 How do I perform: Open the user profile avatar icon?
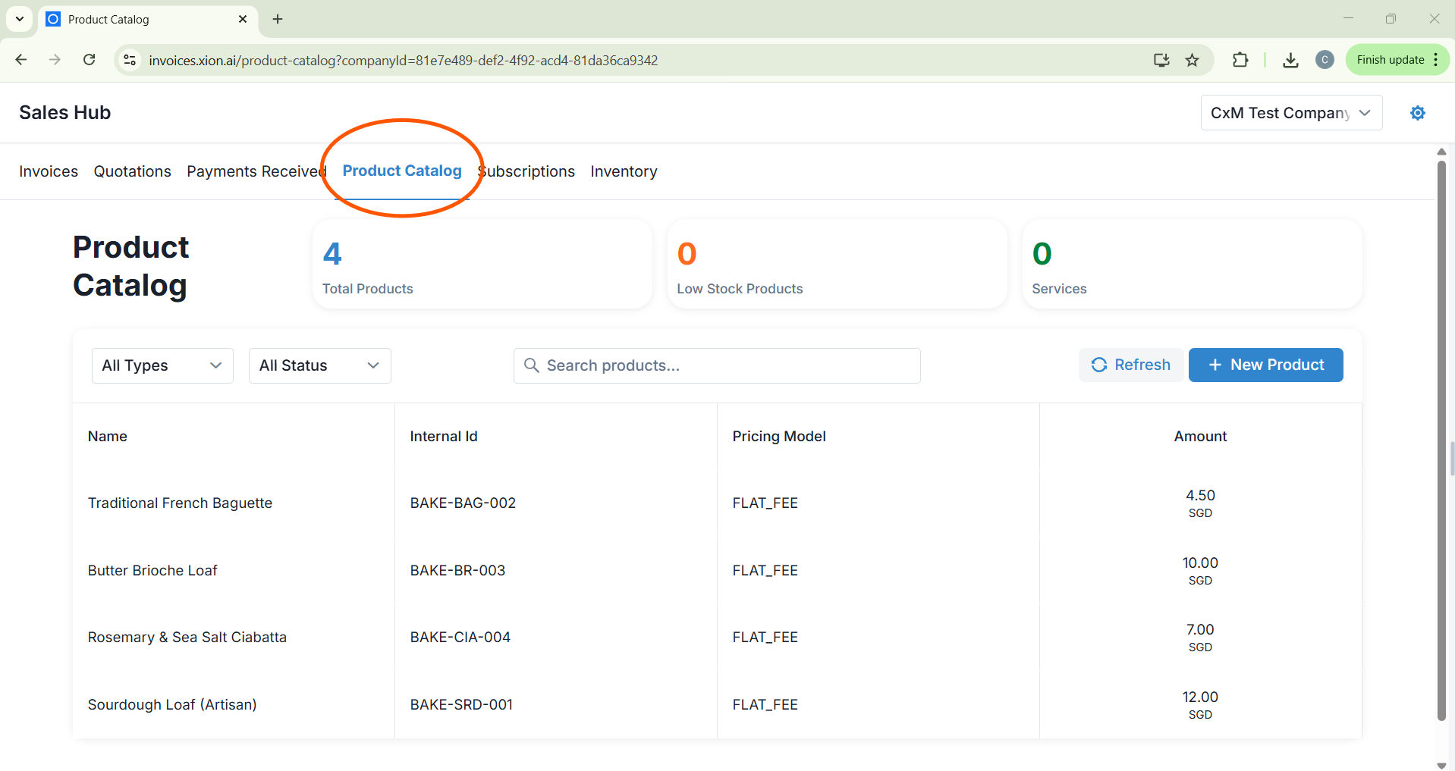(x=1325, y=60)
